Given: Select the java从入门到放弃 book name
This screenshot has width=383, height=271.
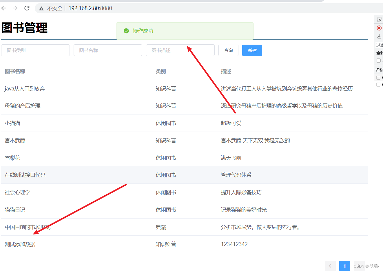Looking at the screenshot, I should [25, 89].
